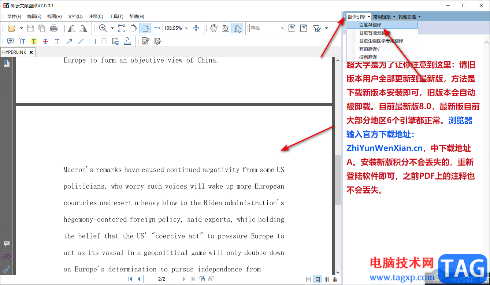Expand the search options dropdown arrow

326,28
